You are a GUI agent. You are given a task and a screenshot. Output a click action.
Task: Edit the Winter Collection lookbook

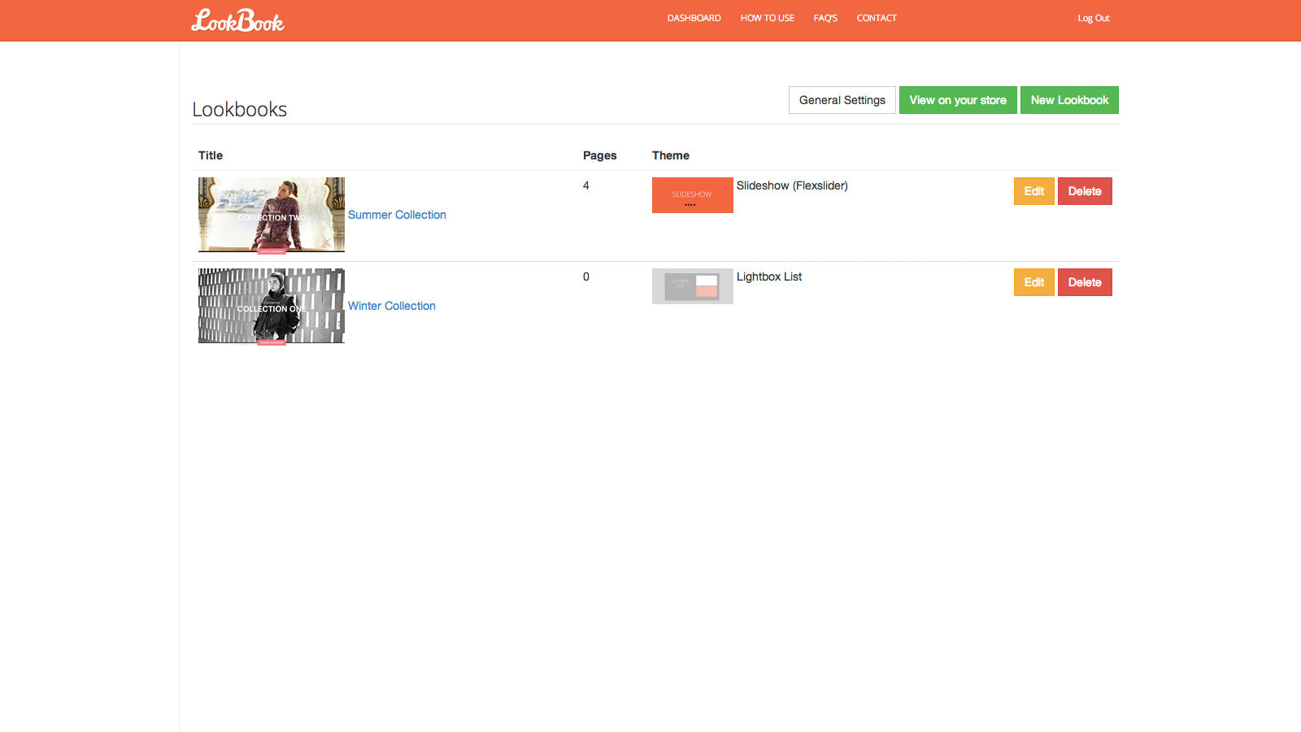coord(1033,282)
